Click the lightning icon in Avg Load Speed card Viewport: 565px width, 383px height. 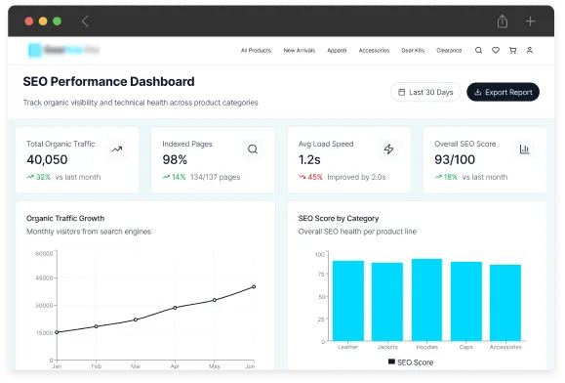click(x=388, y=149)
